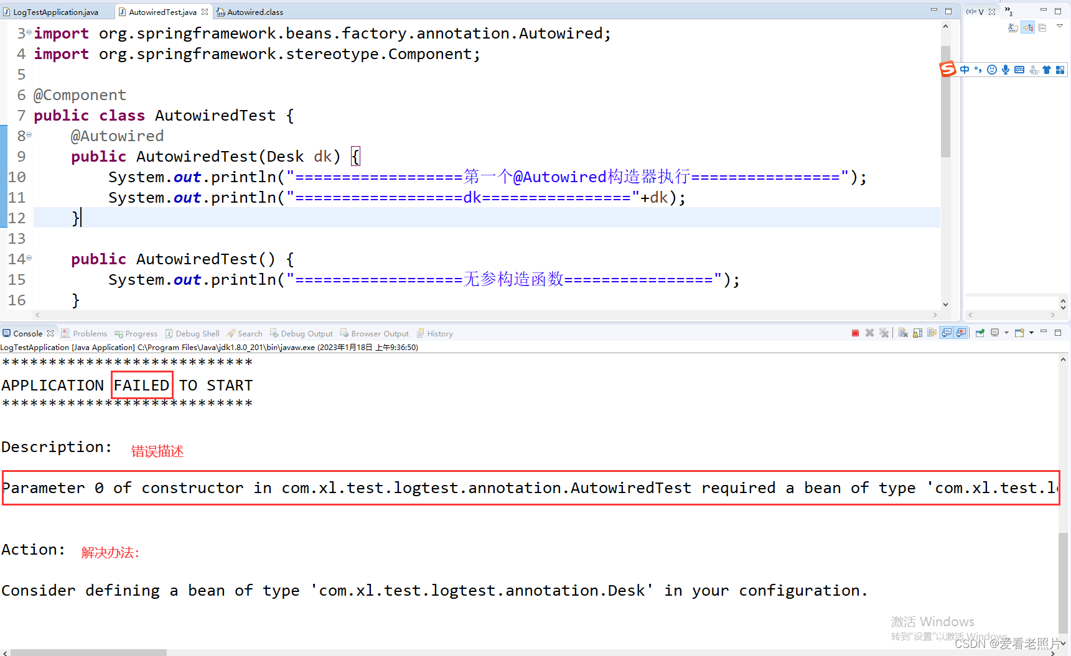Image resolution: width=1071 pixels, height=656 pixels.
Task: Click the 'public AutowiredTest(Desk dk)' constructor line
Action: click(215, 157)
